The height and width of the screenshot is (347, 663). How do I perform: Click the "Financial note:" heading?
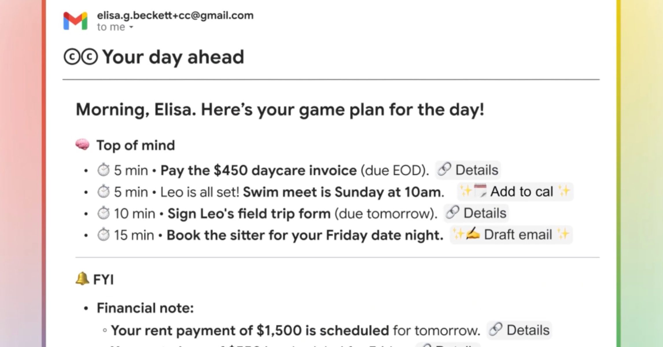pyautogui.click(x=145, y=308)
